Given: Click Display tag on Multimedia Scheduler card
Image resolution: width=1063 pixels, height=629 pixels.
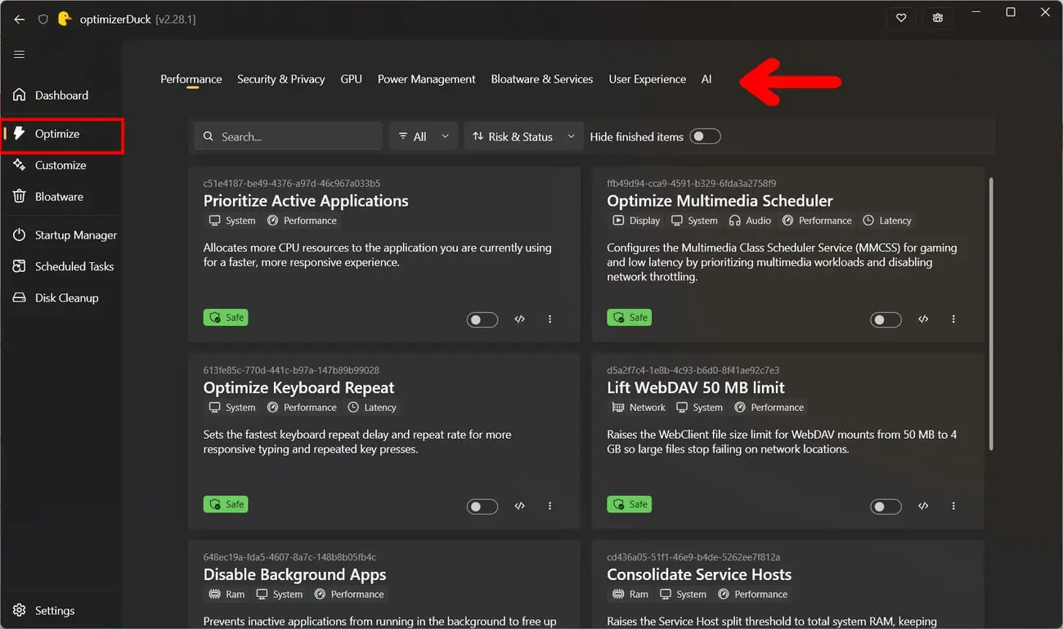Looking at the screenshot, I should (x=635, y=221).
